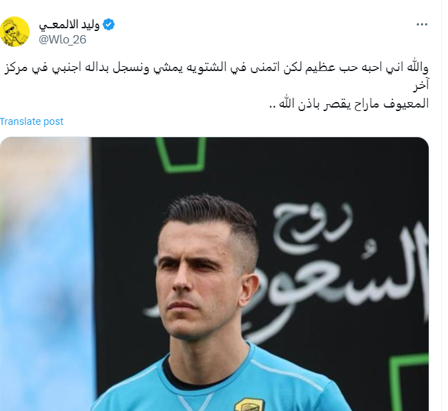
Task: Click the green outlined shape at photo top
Action: (182, 155)
